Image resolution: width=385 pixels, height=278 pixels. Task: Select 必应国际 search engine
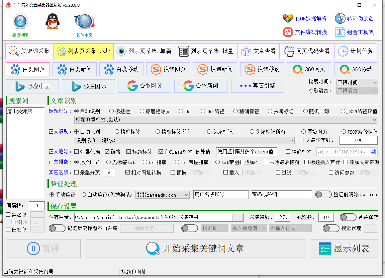pyautogui.click(x=88, y=86)
